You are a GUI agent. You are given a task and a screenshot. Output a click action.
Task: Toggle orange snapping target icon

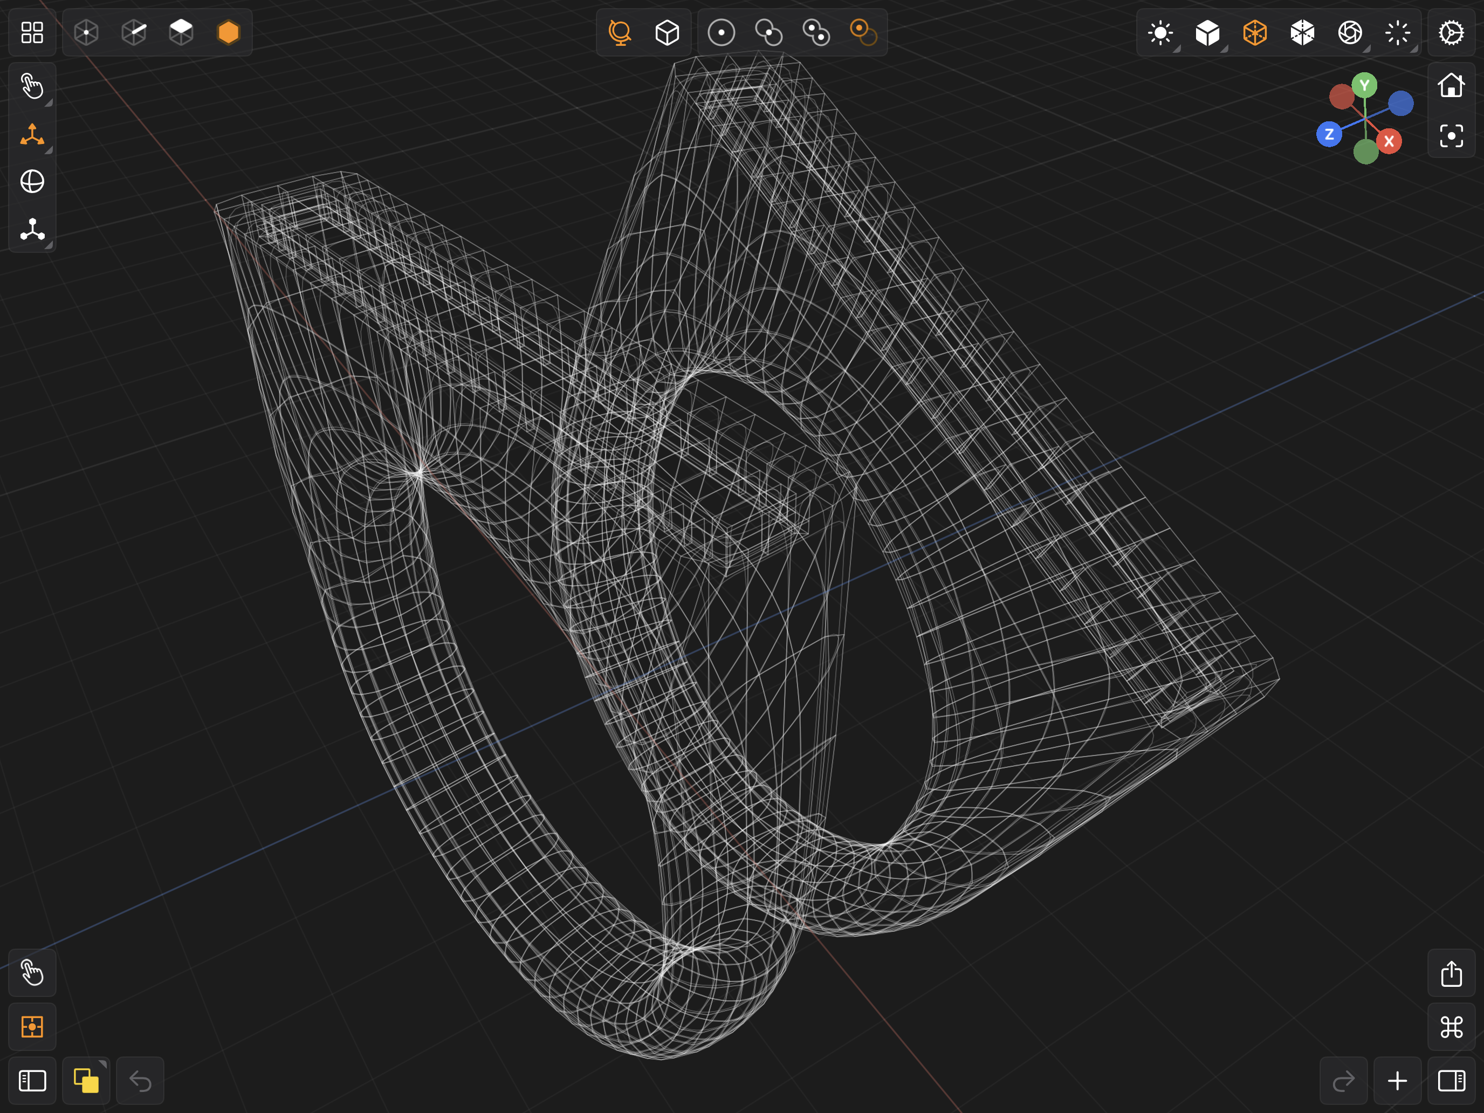32,1027
